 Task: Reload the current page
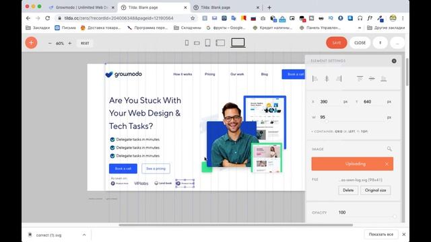[x=48, y=18]
